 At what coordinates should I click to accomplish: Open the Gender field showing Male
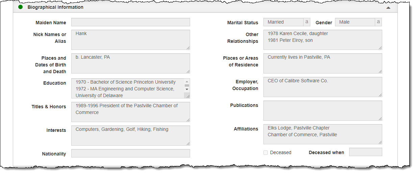click(355, 22)
